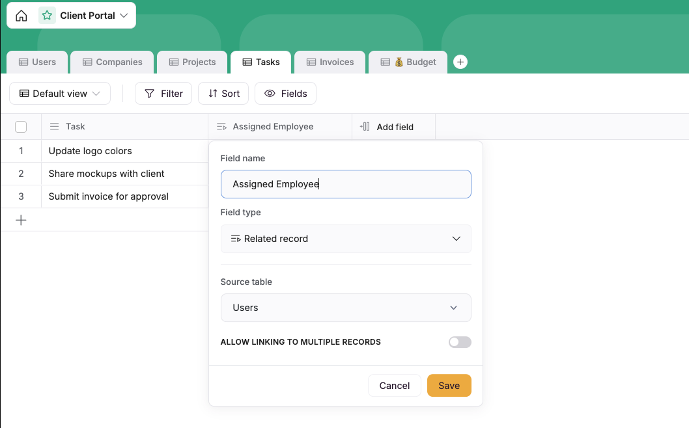This screenshot has height=428, width=689.
Task: Select the Share mockups with client row
Action: click(x=125, y=174)
